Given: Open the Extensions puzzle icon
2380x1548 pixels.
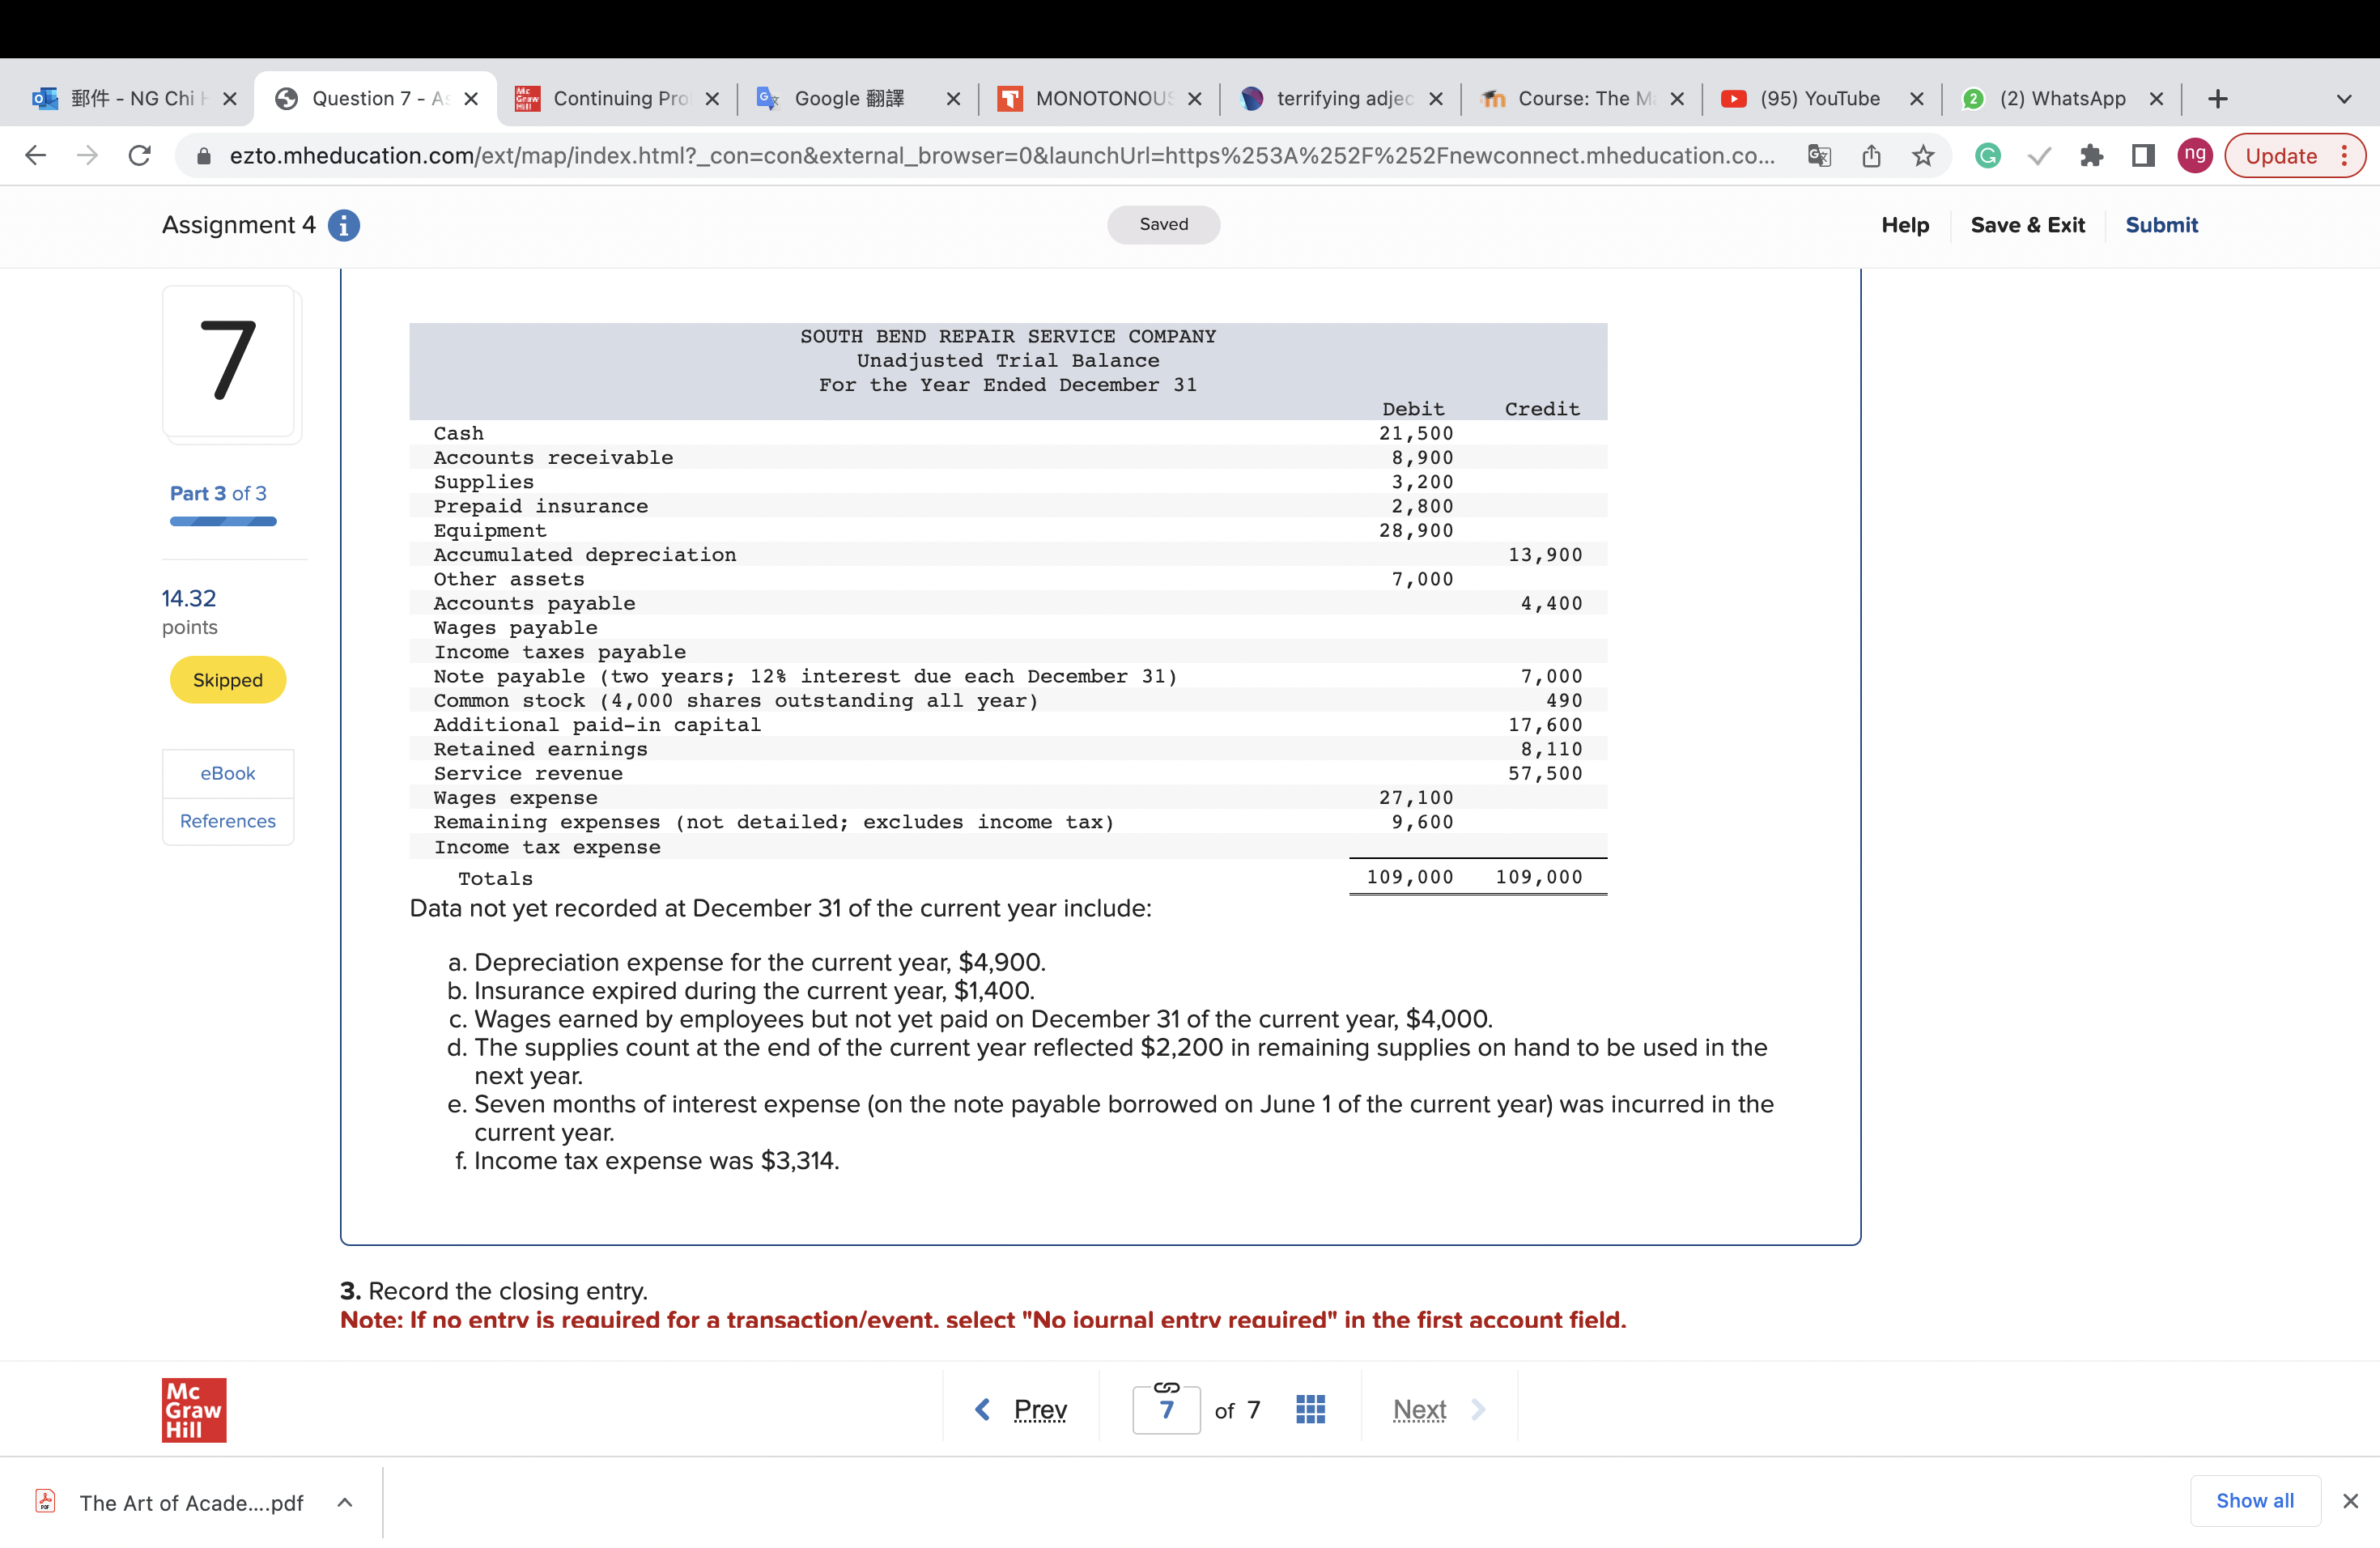Looking at the screenshot, I should coord(2091,156).
